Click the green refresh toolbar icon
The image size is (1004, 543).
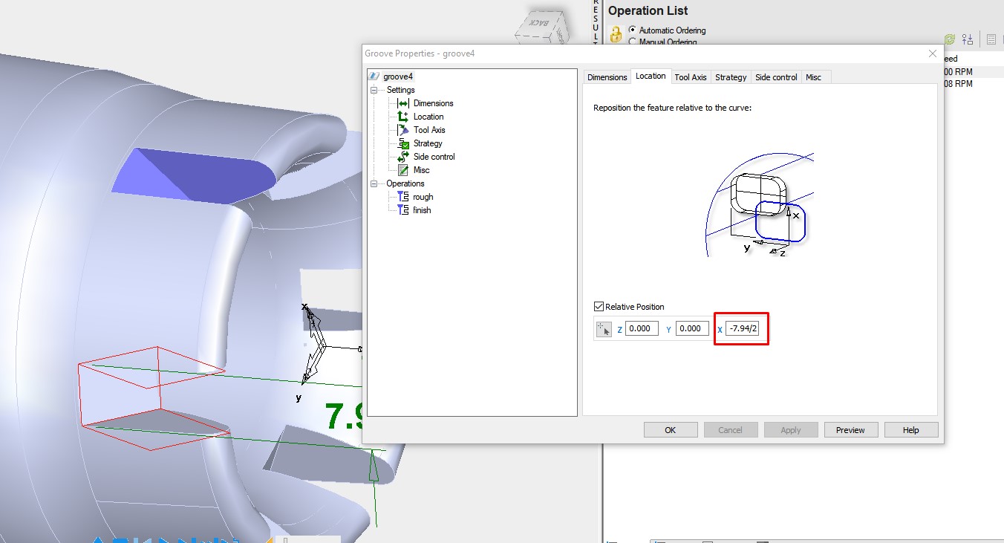pos(948,39)
